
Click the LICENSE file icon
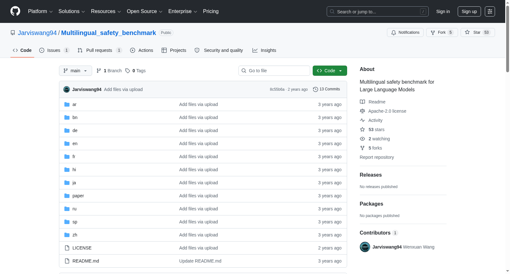pyautogui.click(x=67, y=248)
